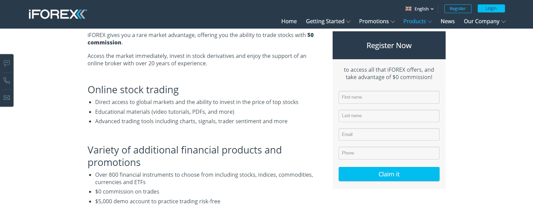Click the email envelope sidebar icon
Image resolution: width=533 pixels, height=209 pixels.
pos(7,98)
